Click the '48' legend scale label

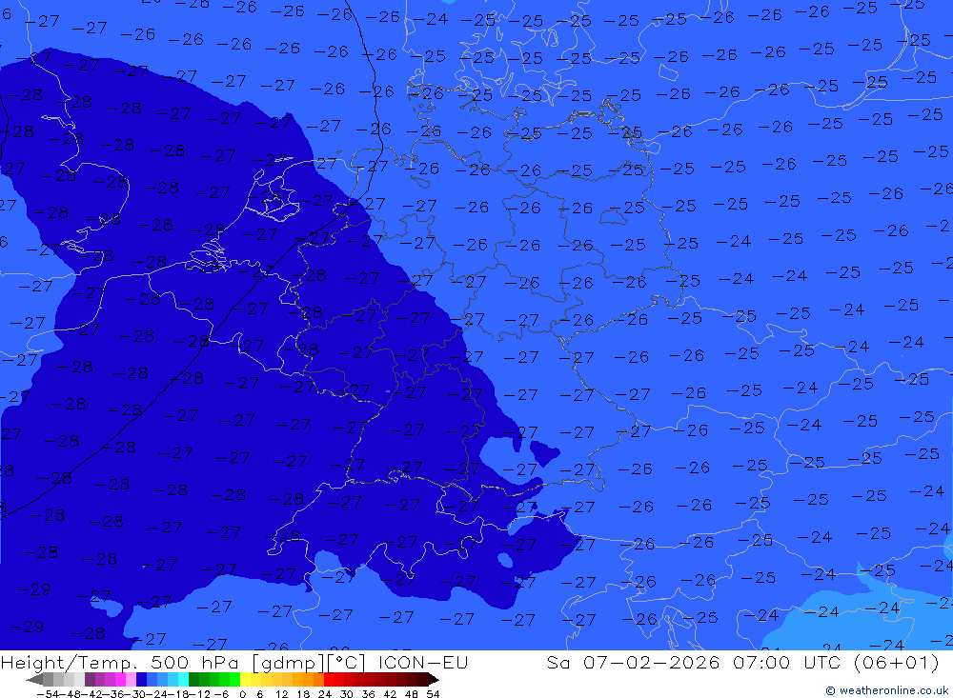412,694
